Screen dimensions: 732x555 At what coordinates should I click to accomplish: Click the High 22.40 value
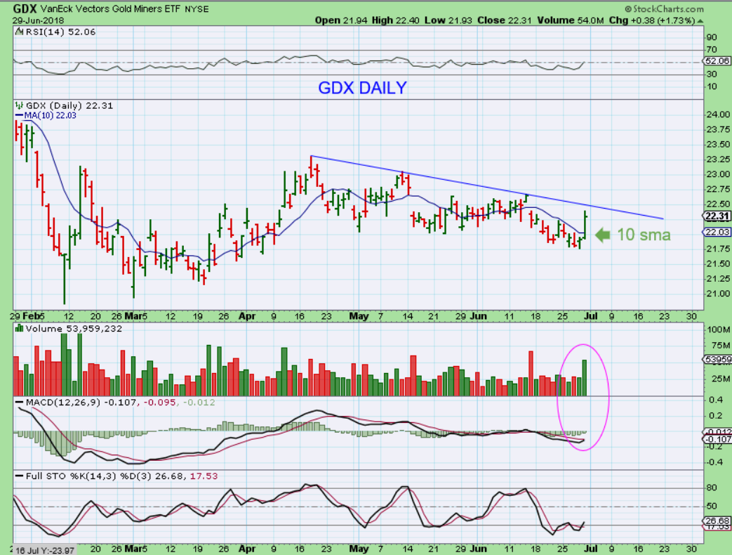(395, 20)
